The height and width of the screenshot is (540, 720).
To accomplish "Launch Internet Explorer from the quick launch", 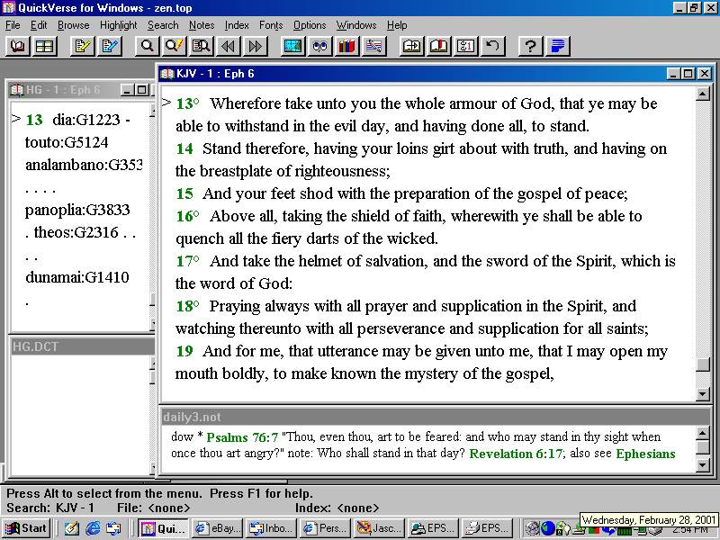I will click(x=93, y=528).
